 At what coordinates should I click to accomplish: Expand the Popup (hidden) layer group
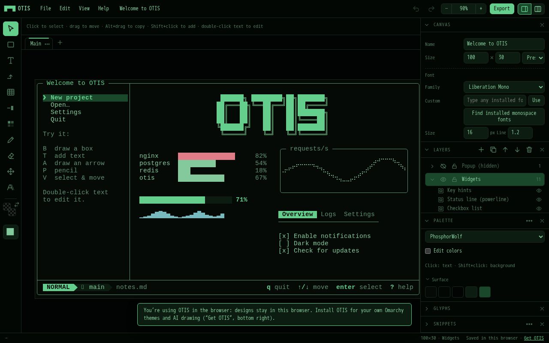(432, 166)
